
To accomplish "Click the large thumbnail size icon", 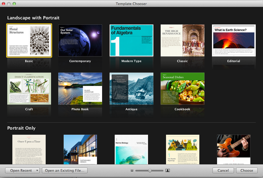I will (x=168, y=170).
